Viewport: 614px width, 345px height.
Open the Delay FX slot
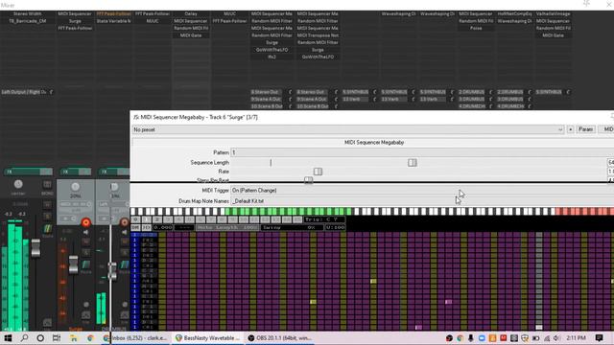[191, 13]
